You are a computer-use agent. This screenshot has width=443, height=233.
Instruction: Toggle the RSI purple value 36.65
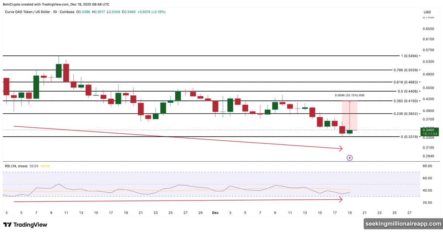33,166
